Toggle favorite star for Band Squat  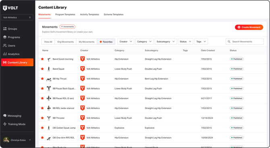[42, 69]
